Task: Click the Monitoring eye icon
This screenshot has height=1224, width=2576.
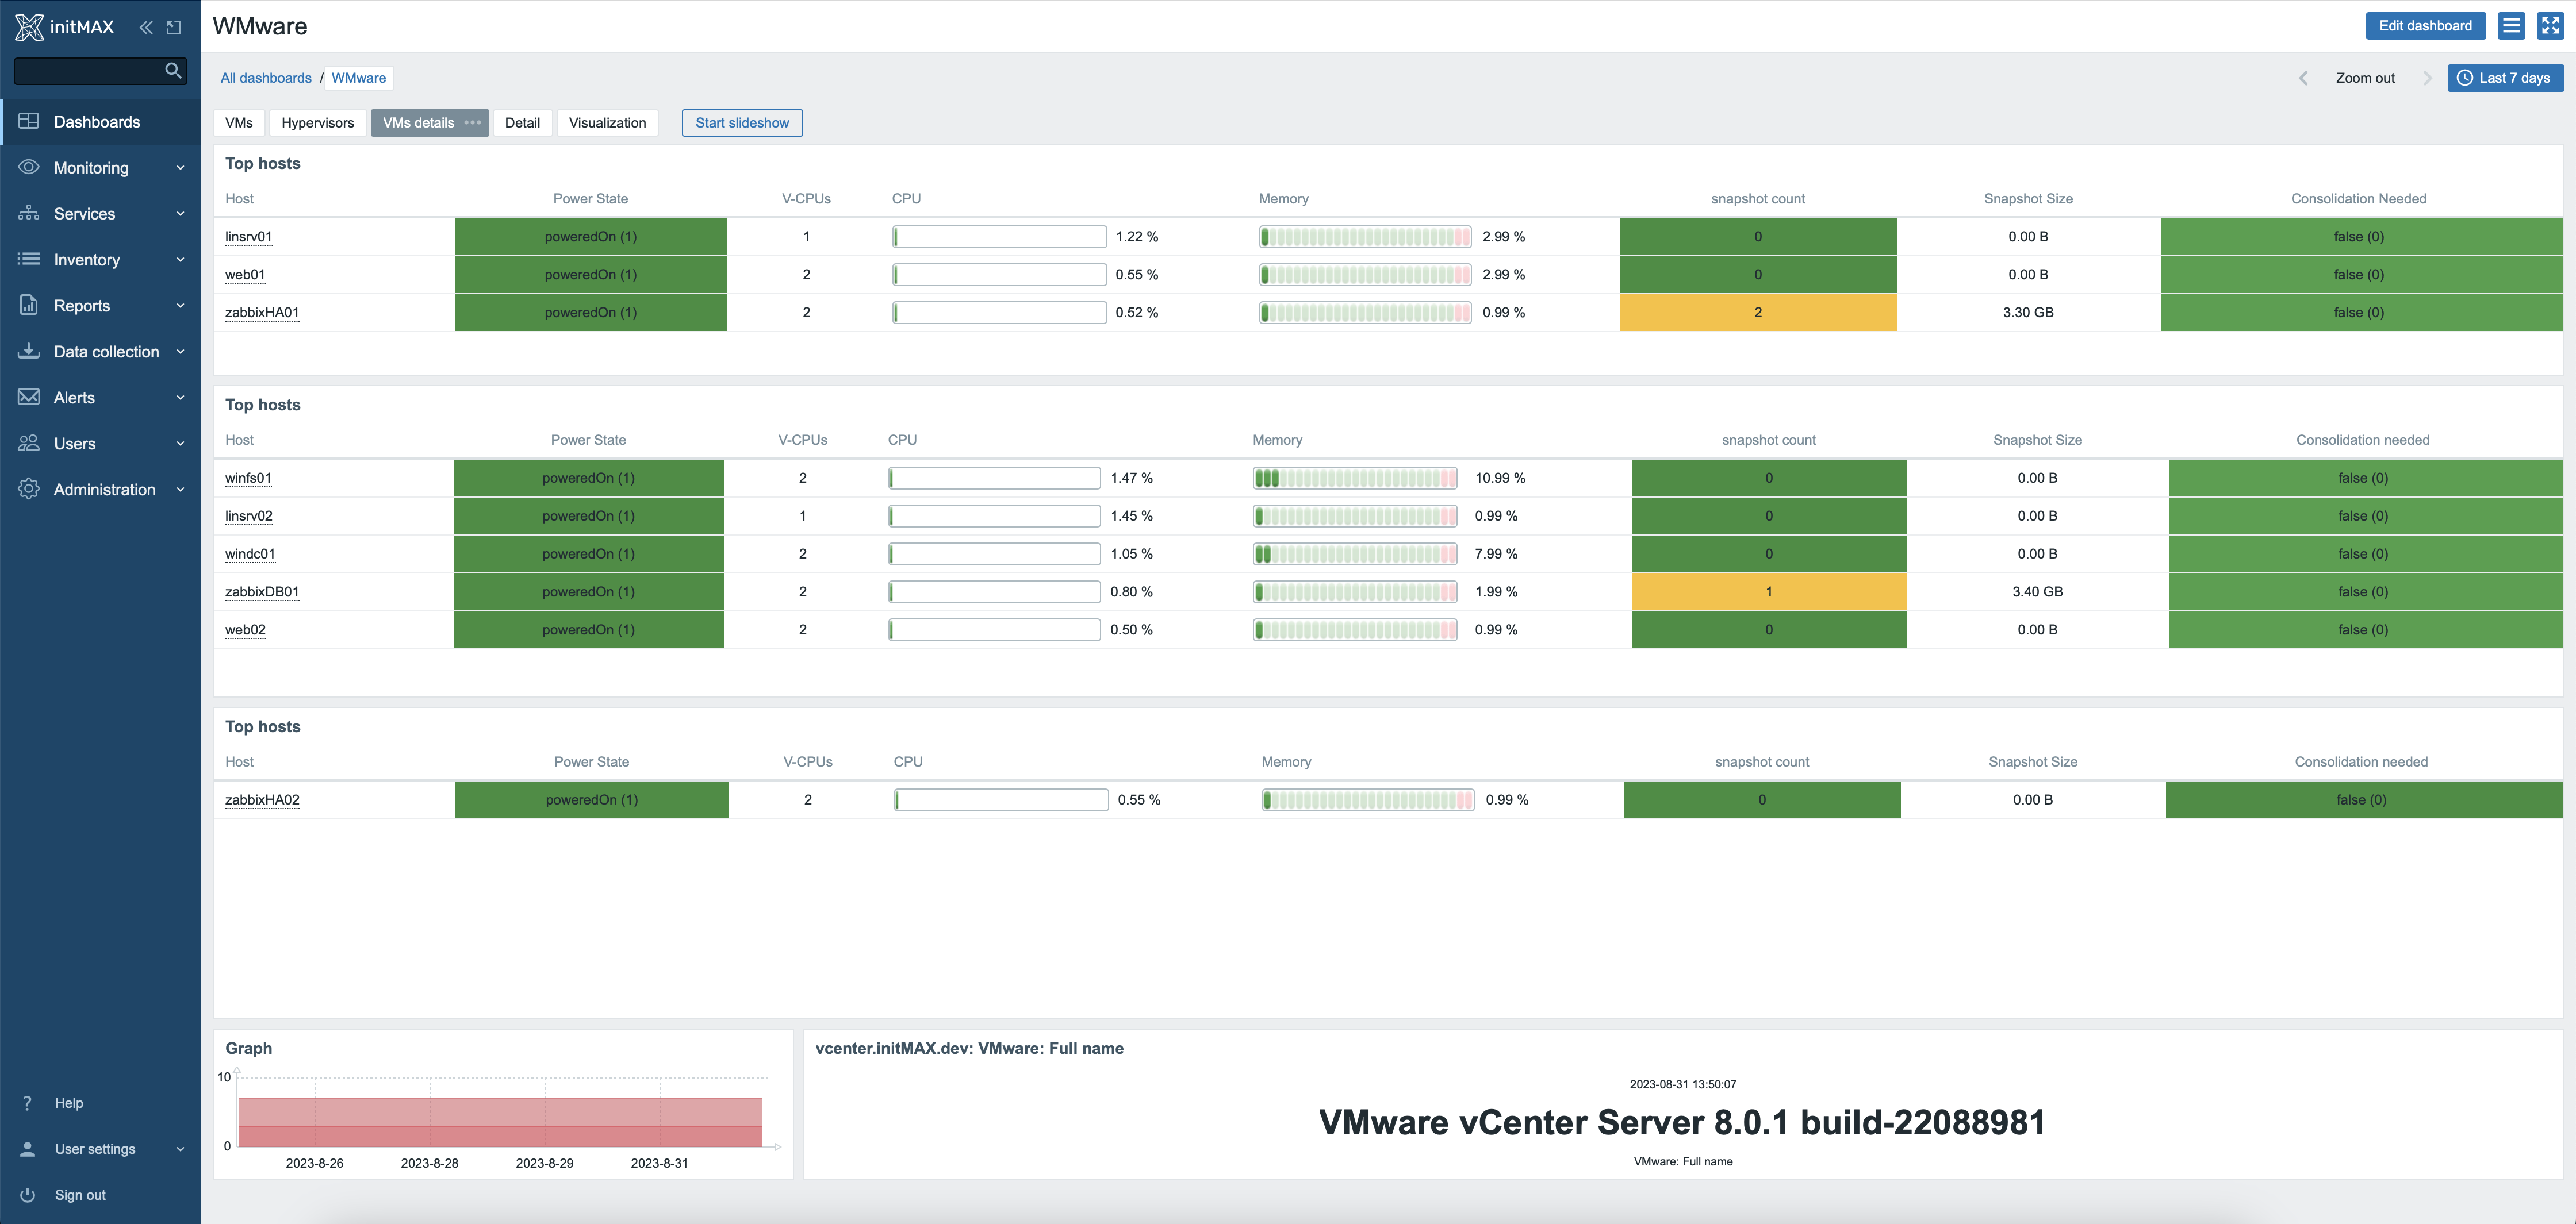Action: click(29, 167)
